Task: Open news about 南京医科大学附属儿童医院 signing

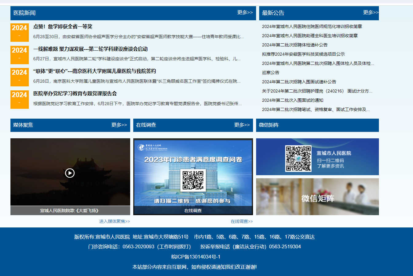Action: coord(95,71)
